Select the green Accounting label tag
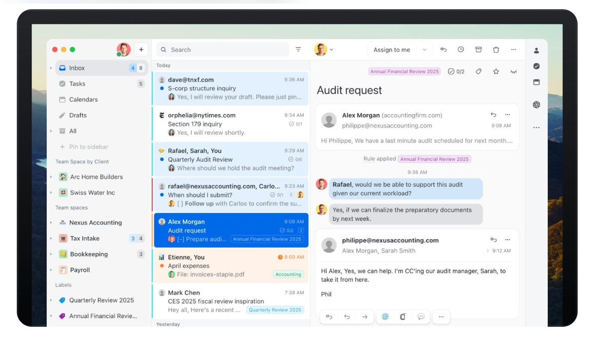Viewport: 599px width, 341px height. [288, 274]
